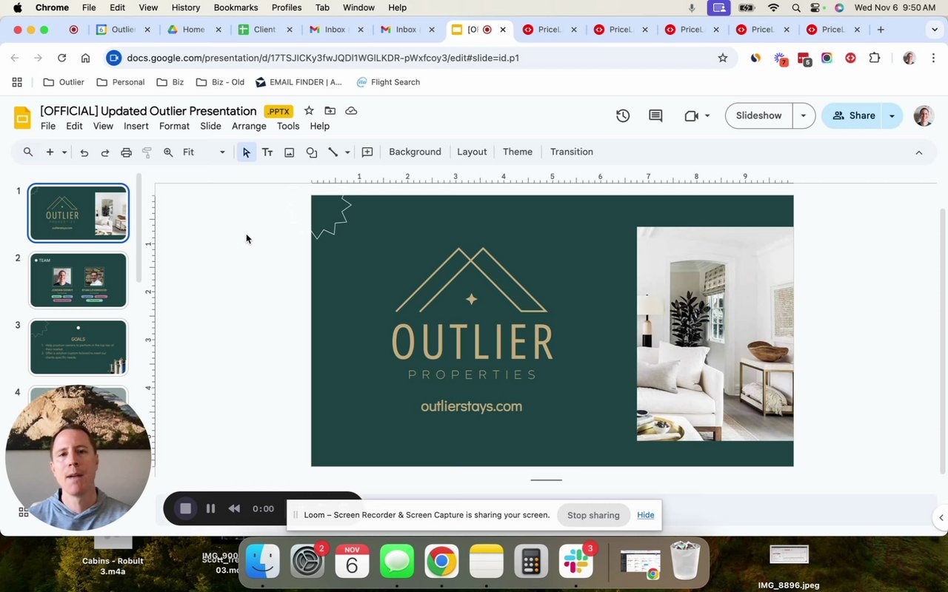
Task: Open Chrome extensions puzzle icon
Action: [875, 58]
